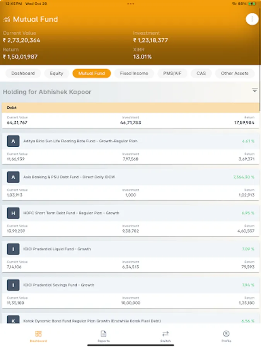The height and width of the screenshot is (348, 261).
Task: Open Profile in bottom navigation
Action: (x=226, y=336)
